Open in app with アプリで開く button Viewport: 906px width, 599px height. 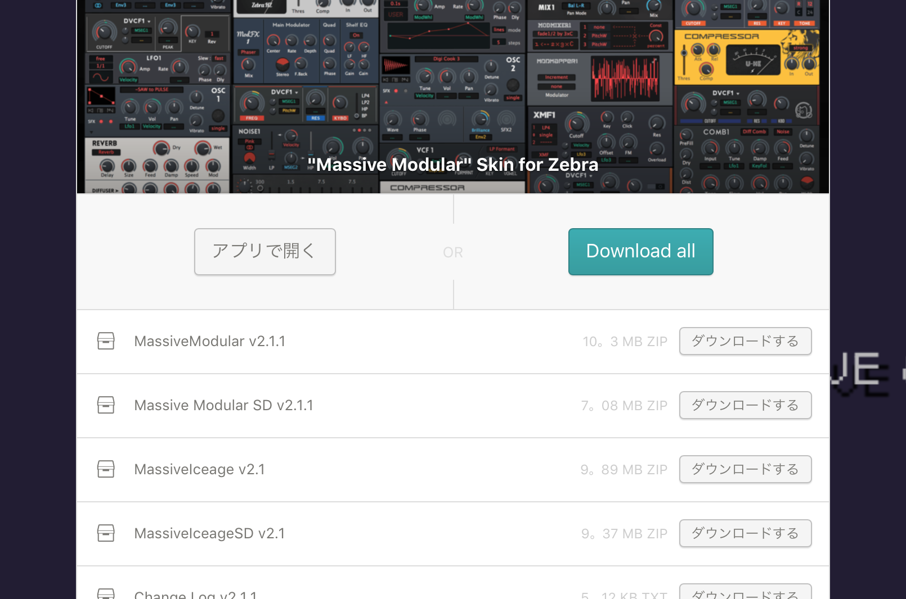(264, 251)
